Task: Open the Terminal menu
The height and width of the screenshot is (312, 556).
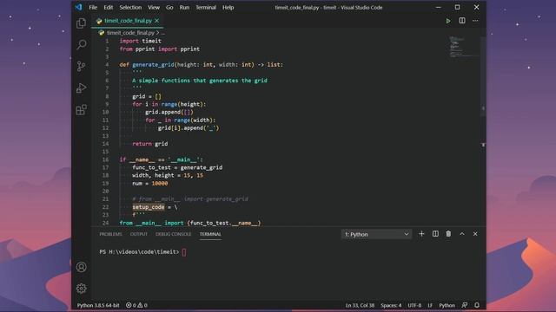Action: tap(206, 7)
